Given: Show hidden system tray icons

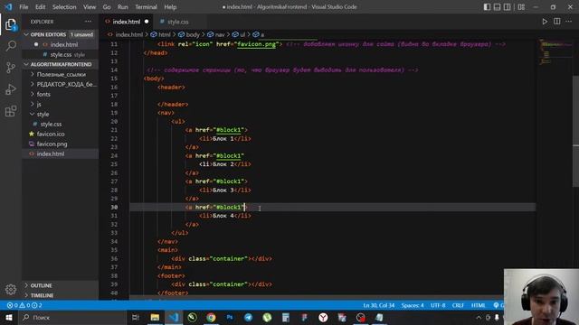Looking at the screenshot, I should pos(479,317).
